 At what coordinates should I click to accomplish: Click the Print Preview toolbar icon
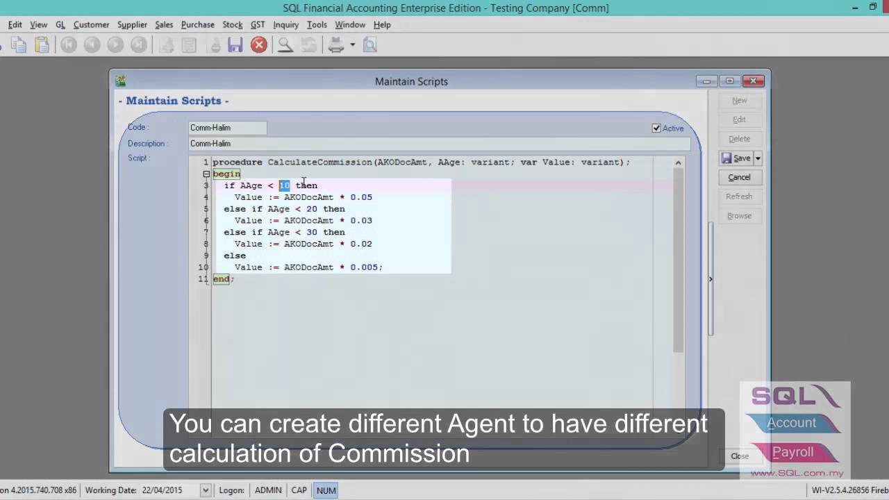coord(370,45)
